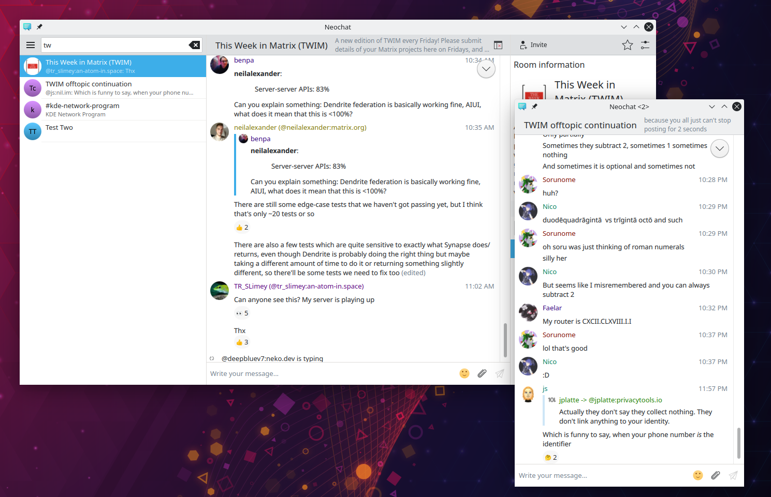
Task: Open the hamburger menu in the room list
Action: (31, 45)
